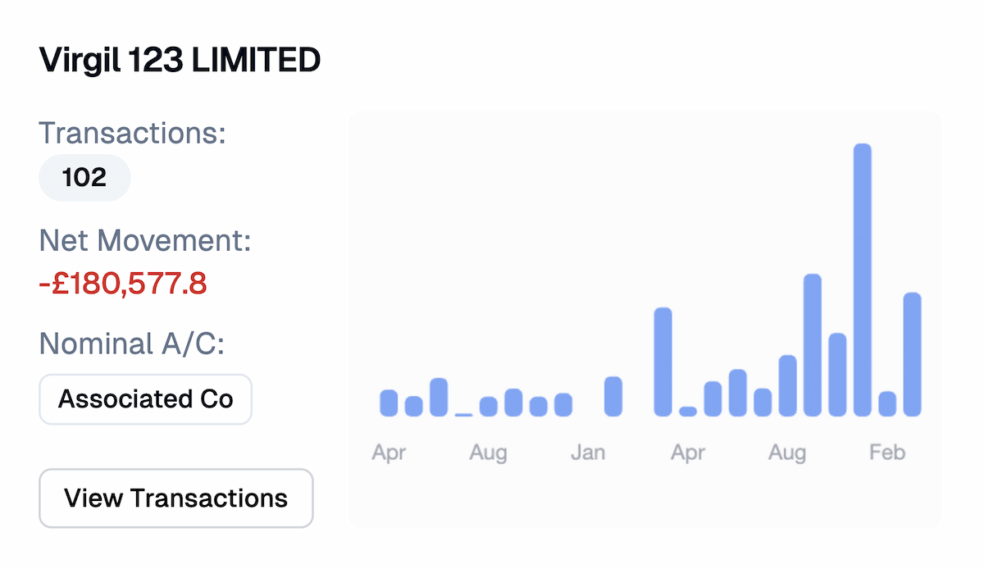The width and height of the screenshot is (984, 569).
Task: Click the Associated Co nominal account badge
Action: pyautogui.click(x=145, y=399)
